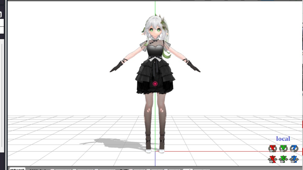
Task: Toggle the blue 'local' coordinate mode label
Action: point(283,139)
